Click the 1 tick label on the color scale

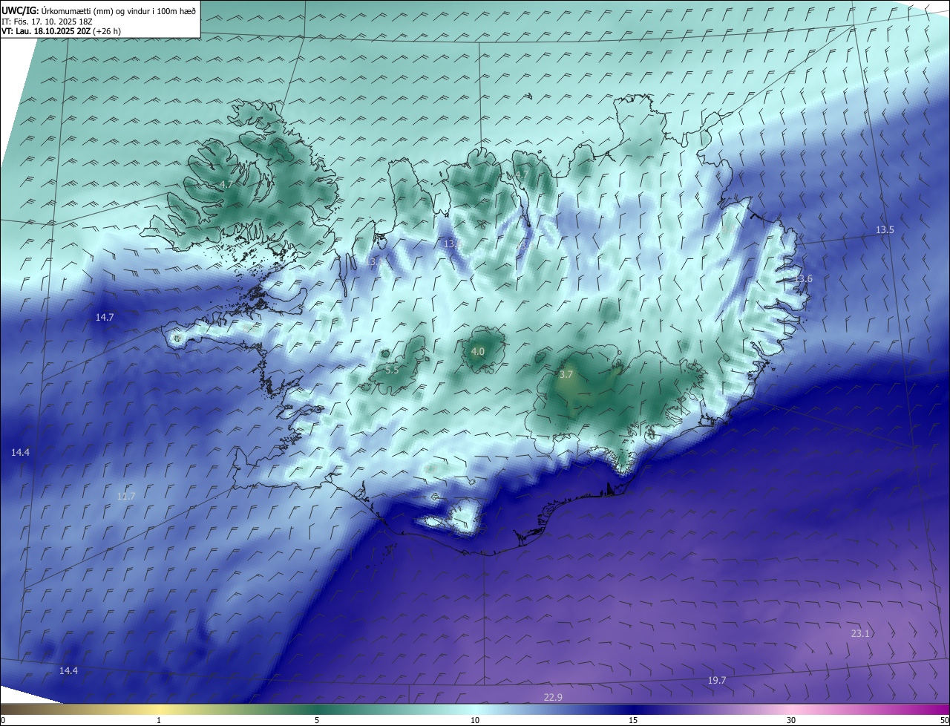click(160, 720)
